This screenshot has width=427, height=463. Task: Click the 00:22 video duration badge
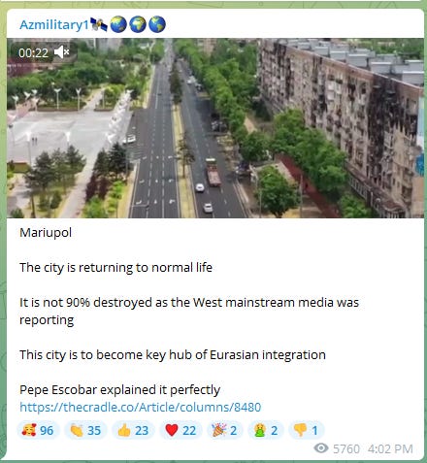(x=33, y=52)
